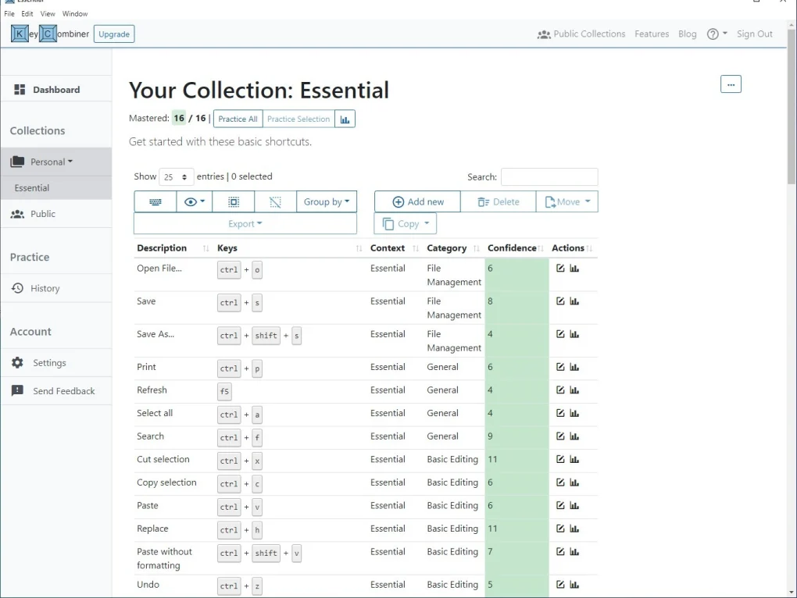Open the Show entries count selector

click(177, 177)
